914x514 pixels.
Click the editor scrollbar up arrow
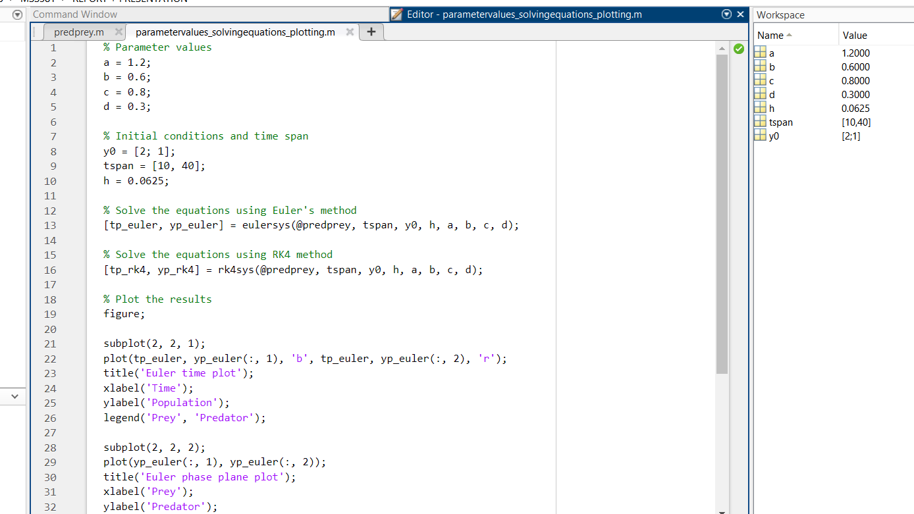coord(722,48)
